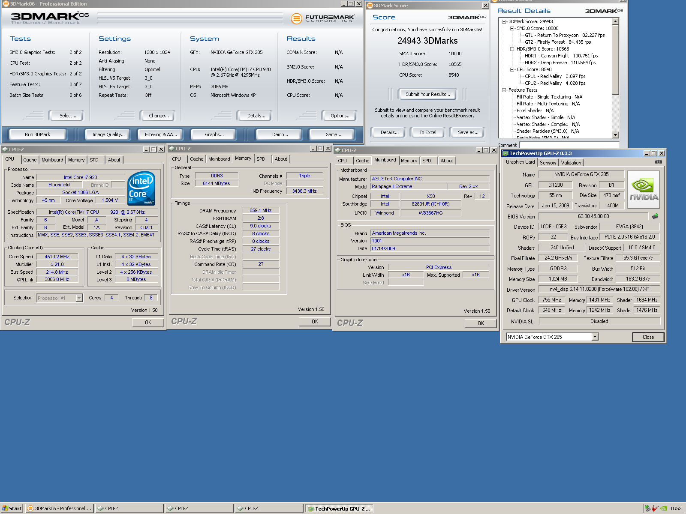The image size is (686, 514).
Task: Export score with To Excel button
Action: [x=428, y=132]
